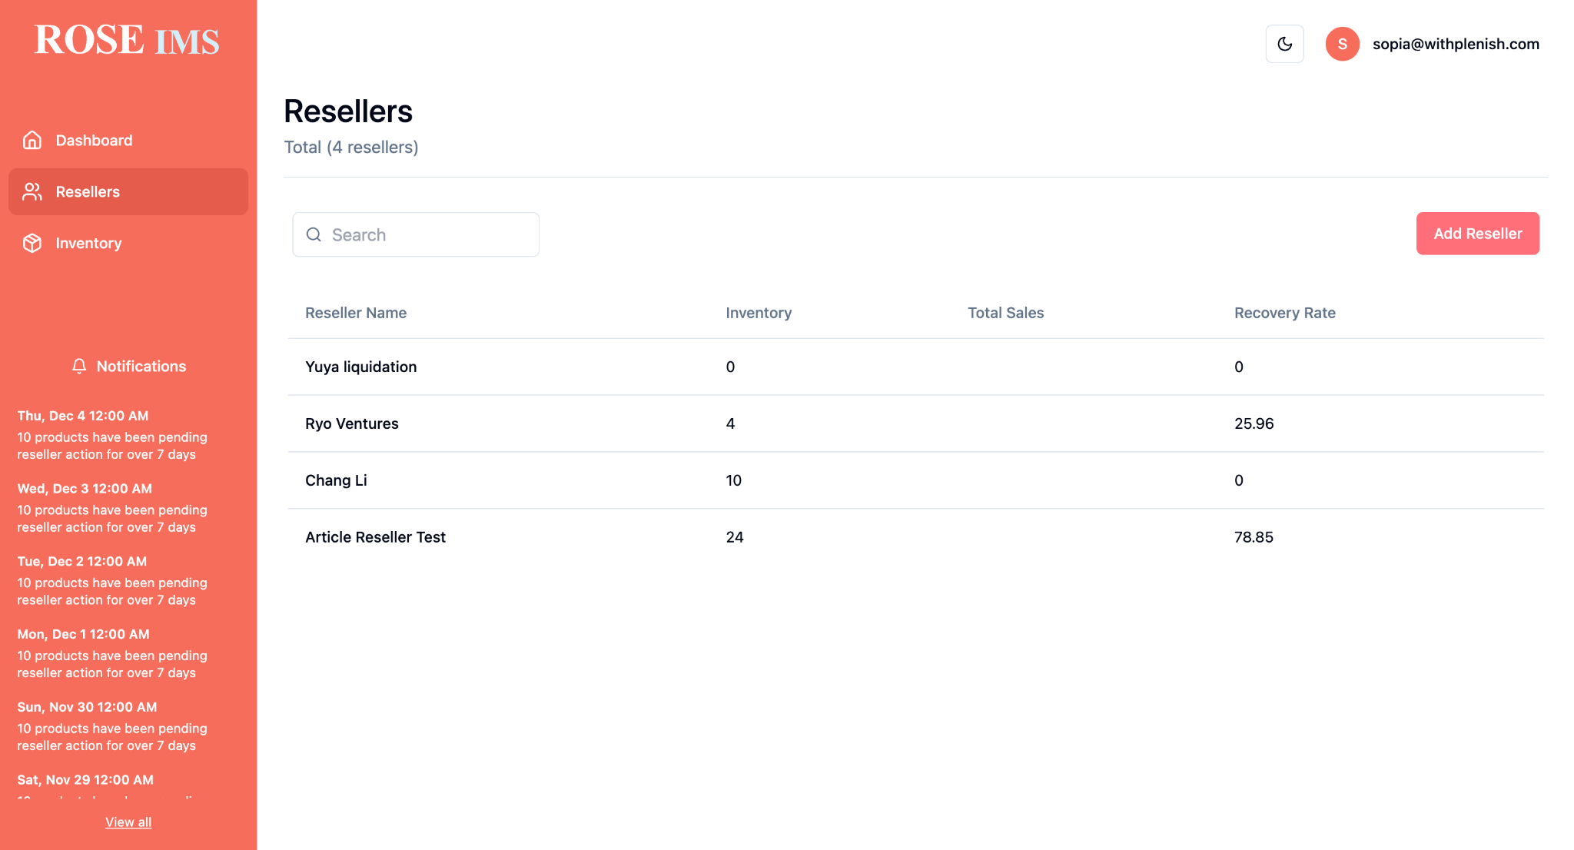This screenshot has height=850, width=1574.
Task: Click the Notifications bell icon
Action: click(79, 367)
